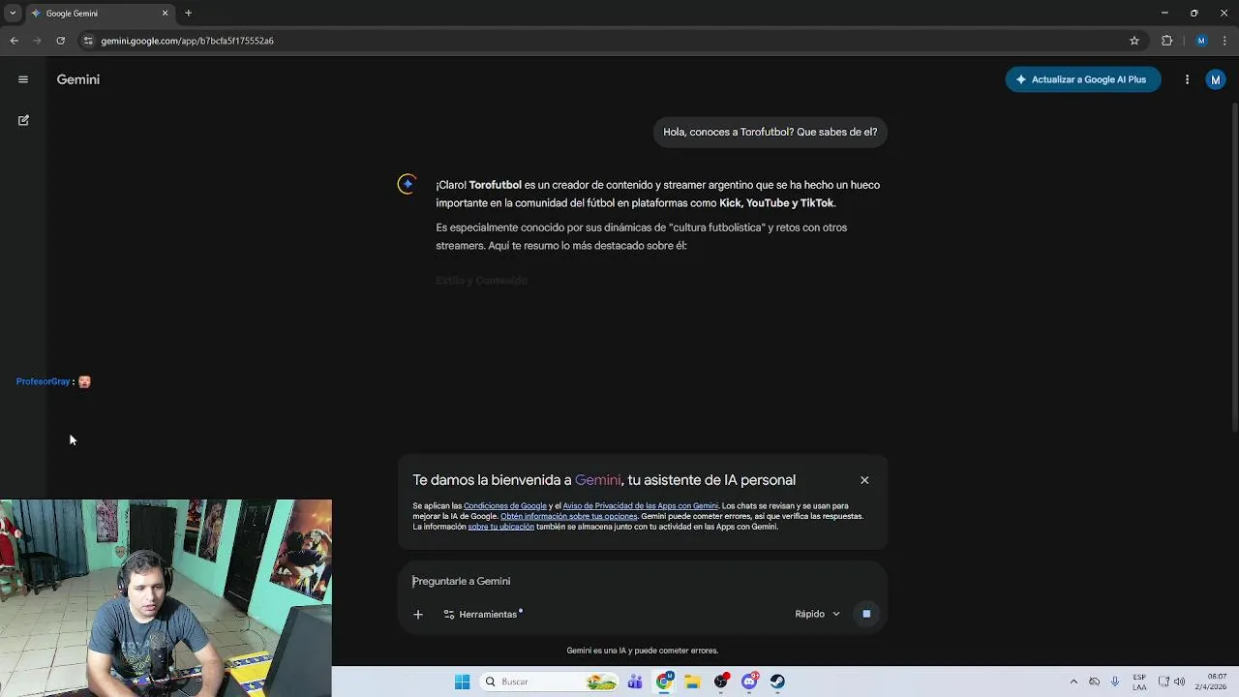Viewport: 1239px width, 697px height.
Task: Bookmark this page with star icon
Action: click(1134, 41)
